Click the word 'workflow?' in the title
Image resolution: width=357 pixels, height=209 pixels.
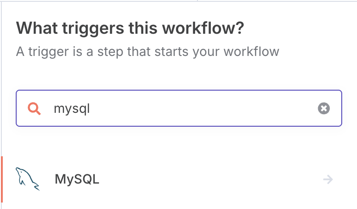pos(203,28)
